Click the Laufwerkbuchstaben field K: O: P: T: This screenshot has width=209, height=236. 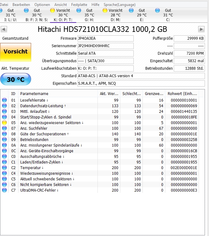pos(106,68)
